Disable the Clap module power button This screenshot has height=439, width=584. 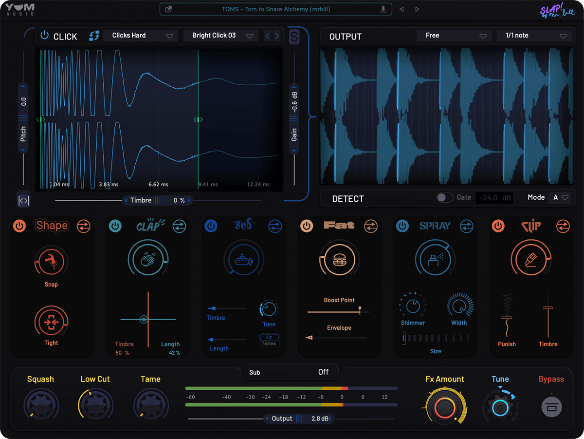tap(115, 226)
